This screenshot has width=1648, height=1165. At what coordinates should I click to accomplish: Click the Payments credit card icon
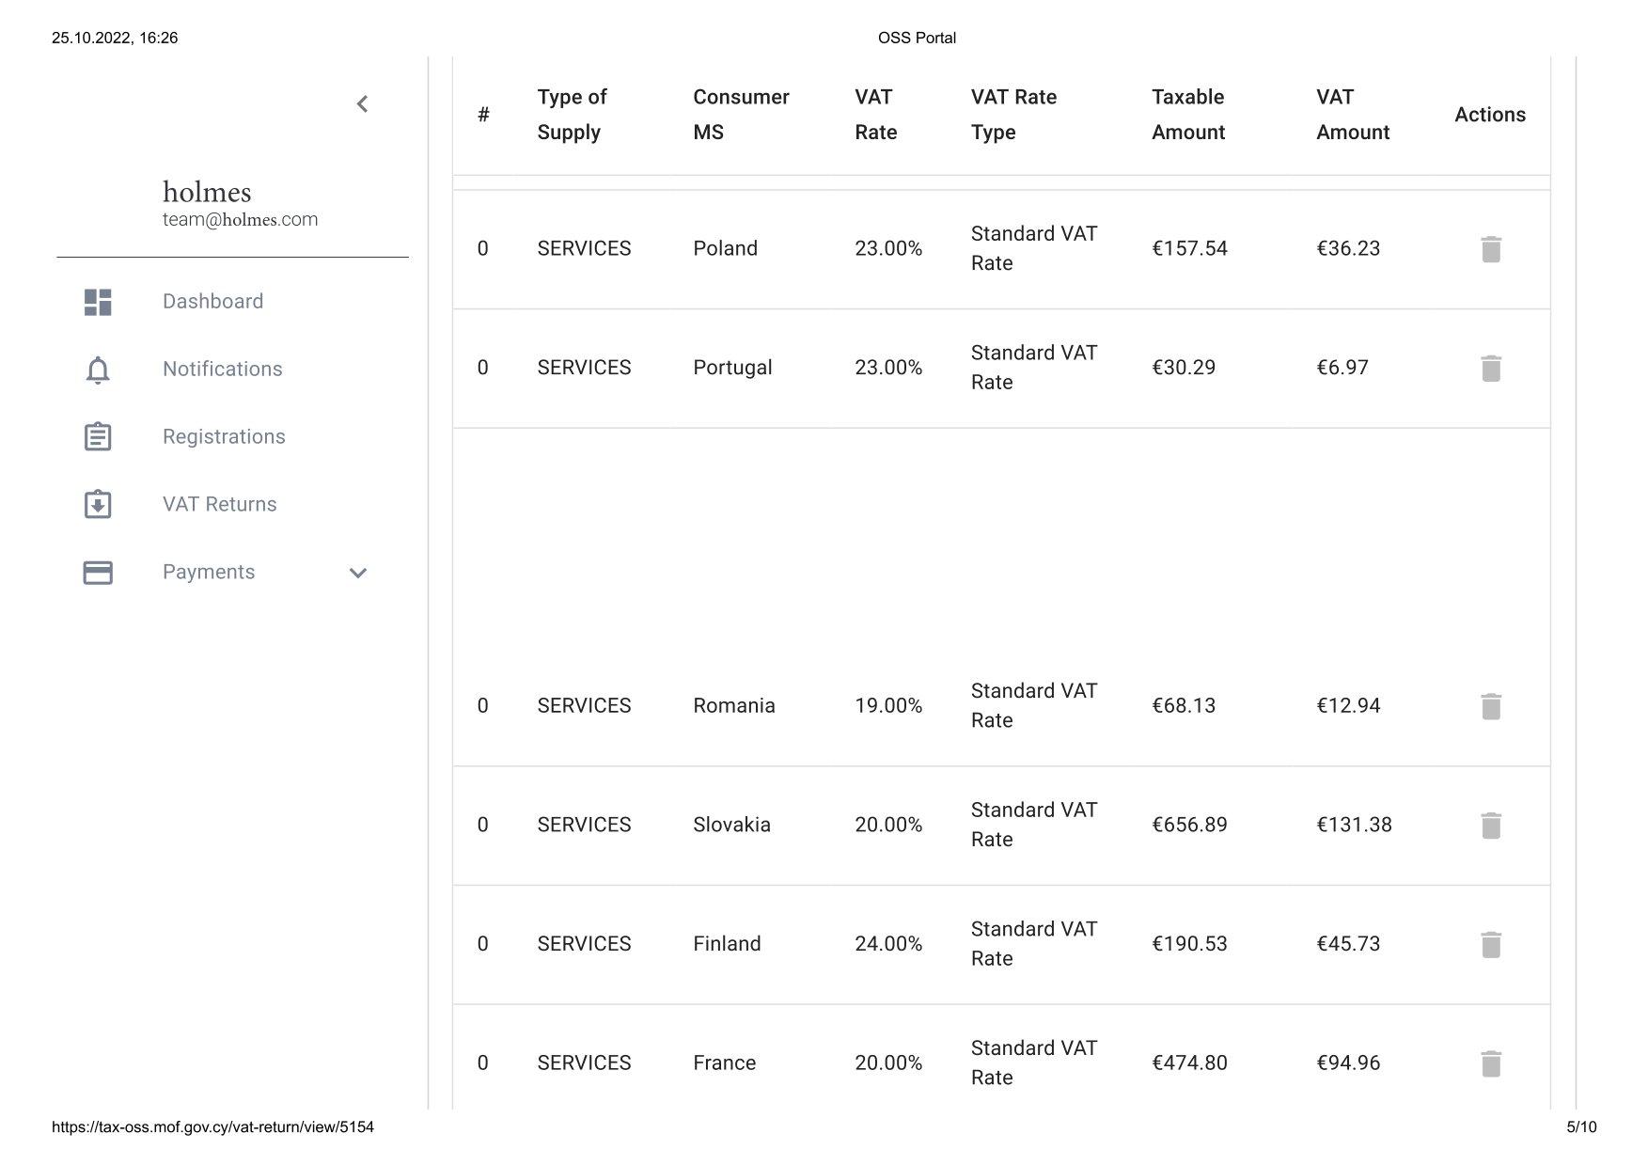[x=98, y=573]
